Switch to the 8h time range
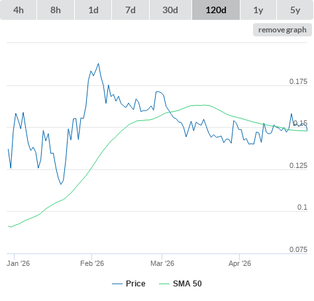The width and height of the screenshot is (314, 301). click(x=56, y=10)
